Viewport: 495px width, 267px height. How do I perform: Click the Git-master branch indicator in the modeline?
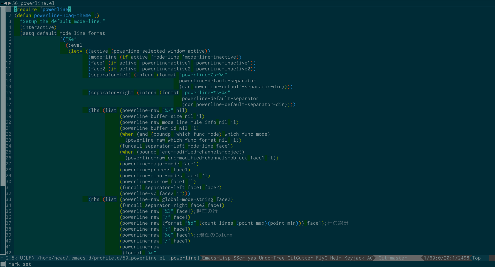pyautogui.click(x=392, y=258)
